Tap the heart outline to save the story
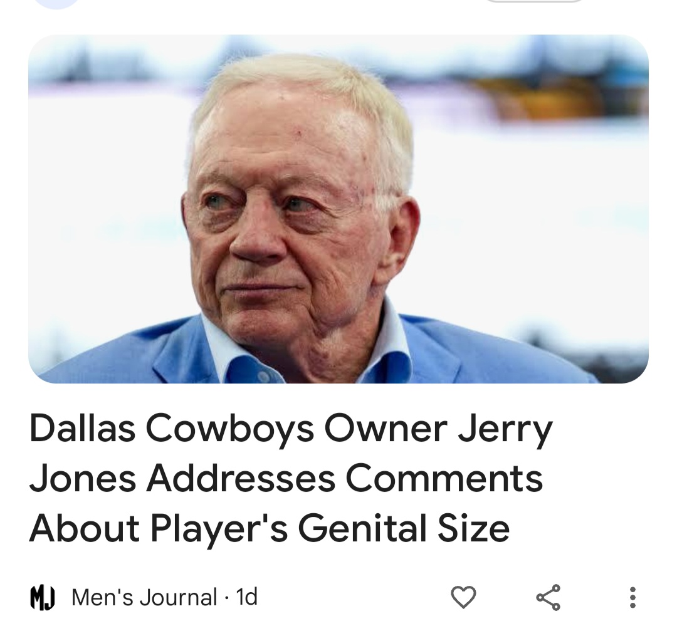 point(463,597)
